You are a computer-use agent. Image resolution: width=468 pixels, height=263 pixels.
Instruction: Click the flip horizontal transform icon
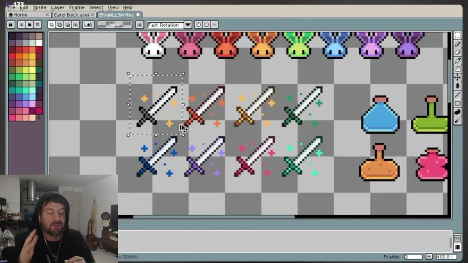pyautogui.click(x=199, y=24)
